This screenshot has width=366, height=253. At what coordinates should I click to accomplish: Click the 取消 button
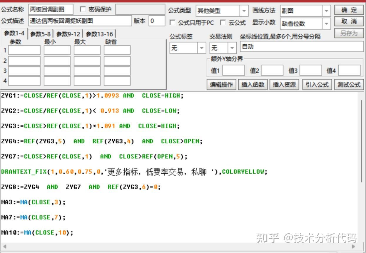[349, 21]
